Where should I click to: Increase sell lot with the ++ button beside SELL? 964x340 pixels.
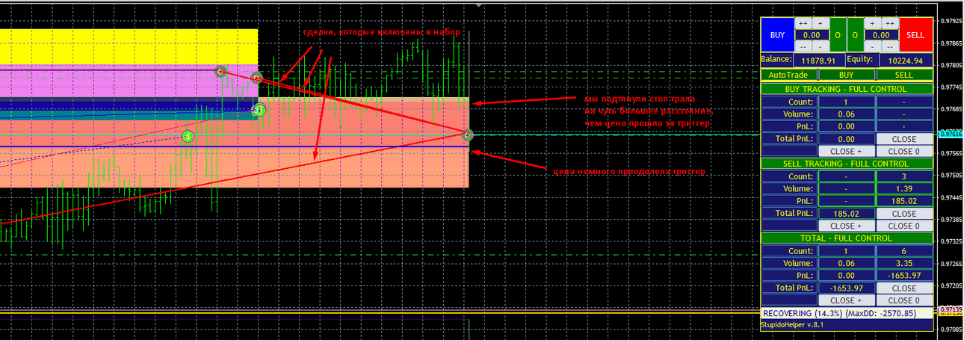[x=890, y=23]
